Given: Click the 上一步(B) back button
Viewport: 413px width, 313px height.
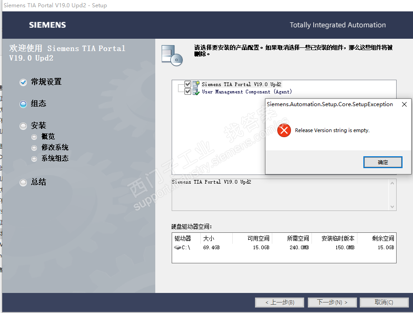Looking at the screenshot, I should (x=280, y=302).
